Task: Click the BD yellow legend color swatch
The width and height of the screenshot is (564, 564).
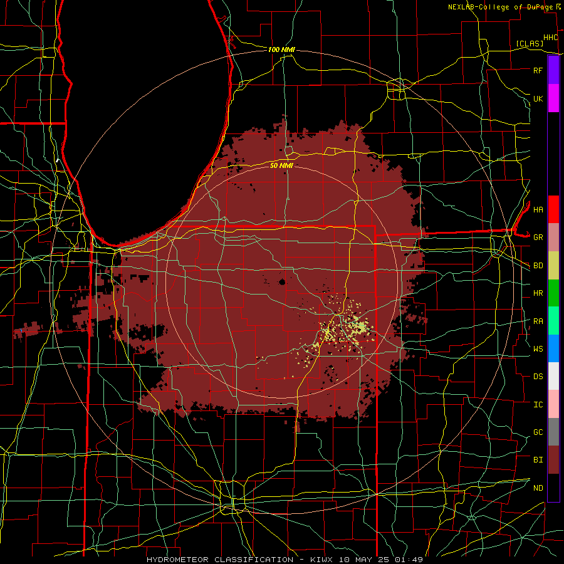Action: (x=553, y=266)
